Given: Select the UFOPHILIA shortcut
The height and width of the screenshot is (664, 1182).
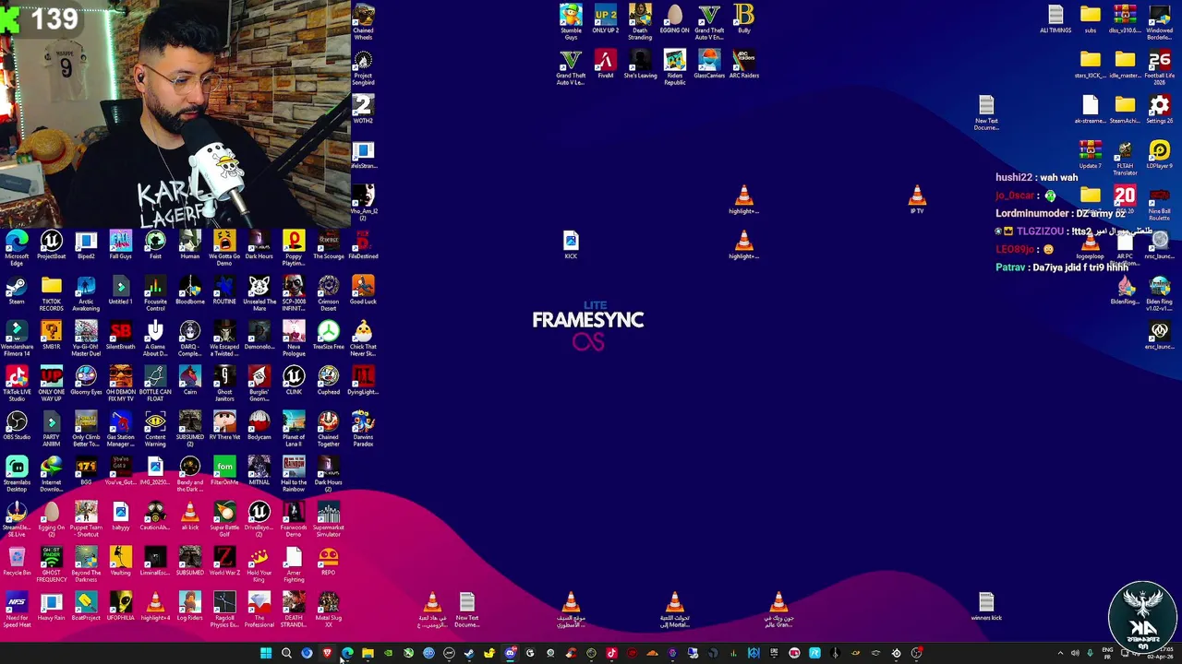Looking at the screenshot, I should [x=121, y=607].
